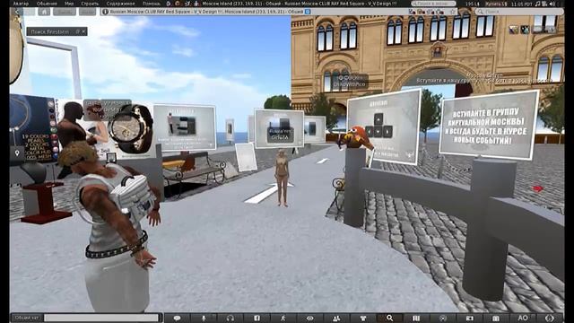Click the first HUD icon at top right
Screen dimensions: 574x323
coord(514,30)
